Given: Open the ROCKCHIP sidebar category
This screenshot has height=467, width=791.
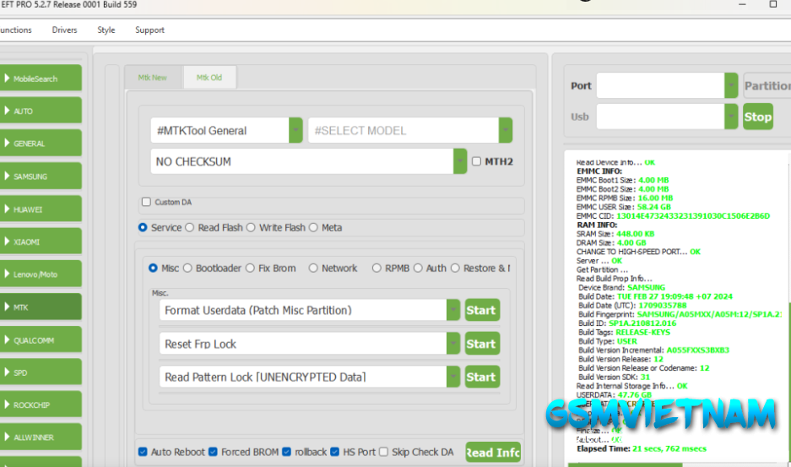Looking at the screenshot, I should click(x=41, y=405).
